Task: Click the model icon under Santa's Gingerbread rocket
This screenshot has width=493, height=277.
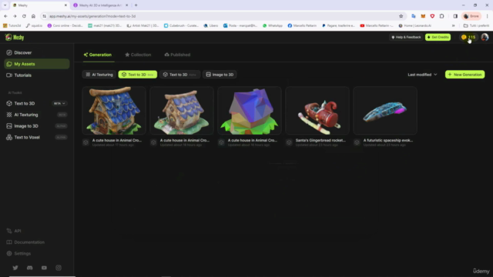Action: point(289,142)
